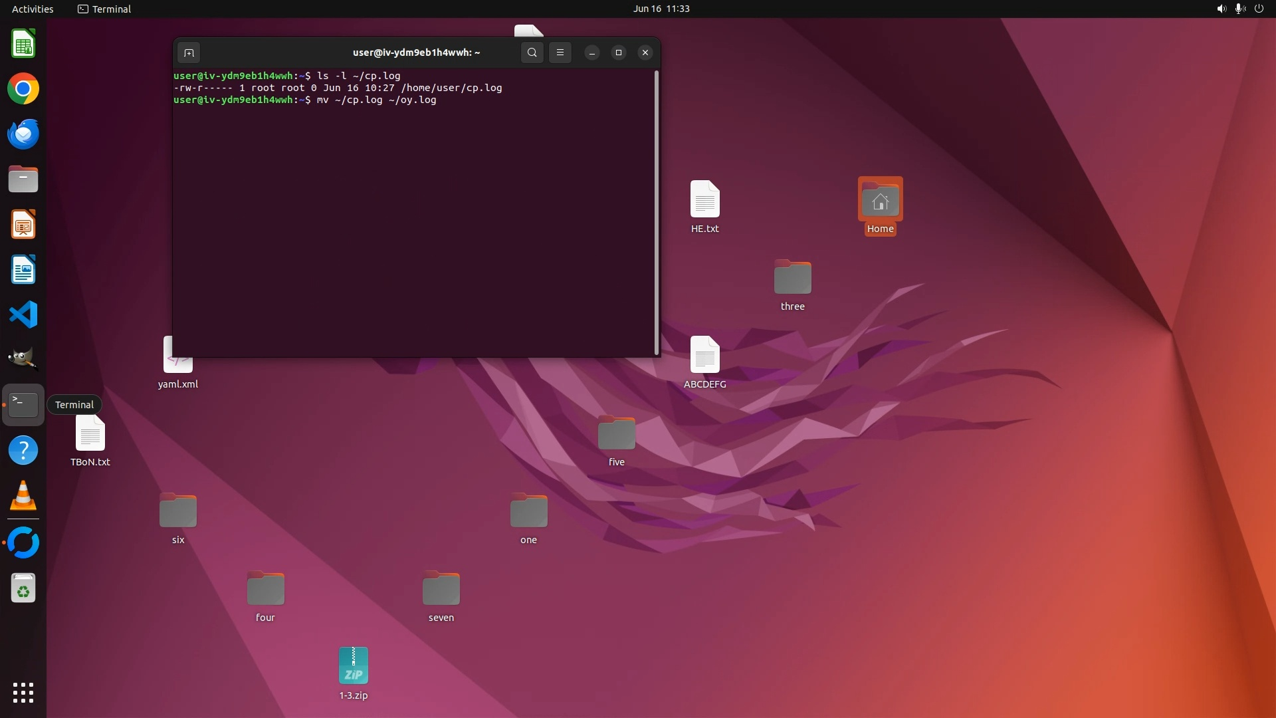The image size is (1276, 718).
Task: Click the Activities button
Action: pyautogui.click(x=33, y=9)
